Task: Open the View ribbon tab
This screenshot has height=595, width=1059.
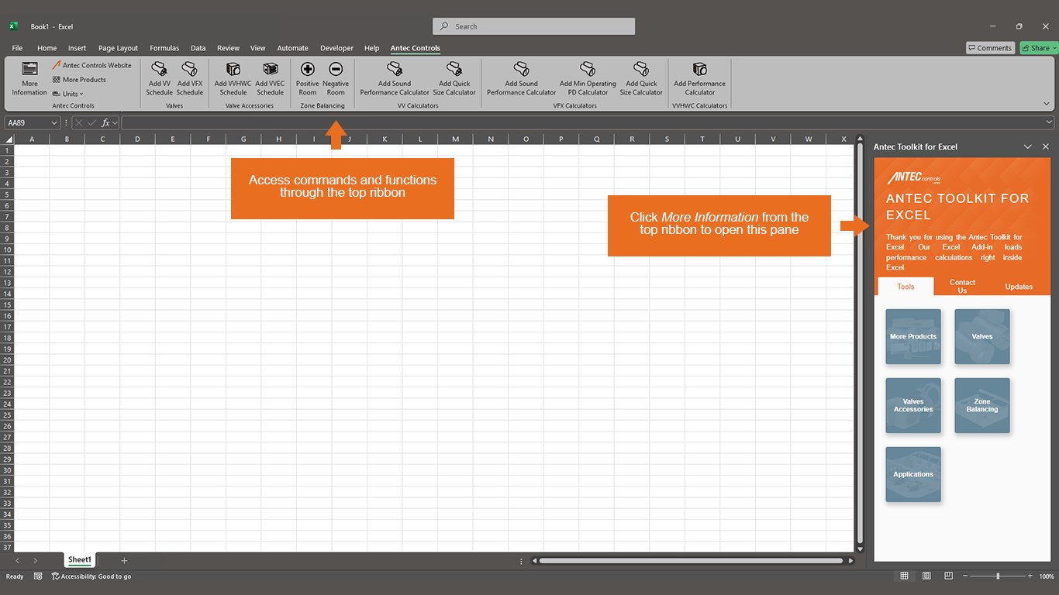Action: click(257, 48)
